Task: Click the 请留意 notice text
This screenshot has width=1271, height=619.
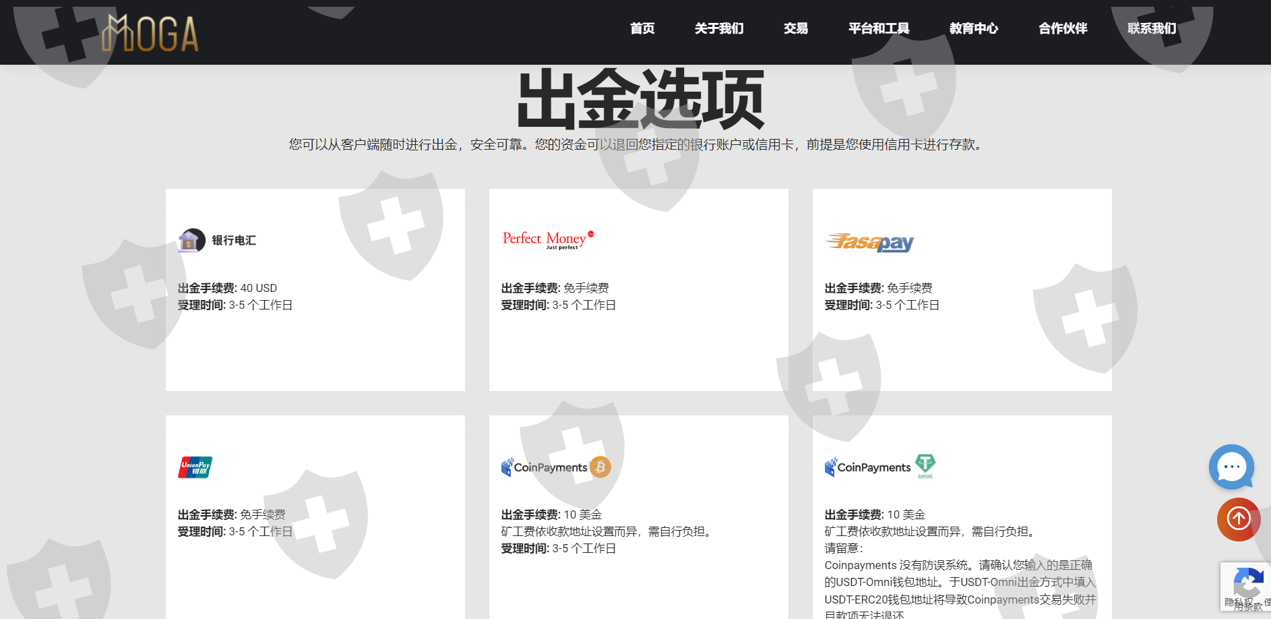Action: [844, 548]
